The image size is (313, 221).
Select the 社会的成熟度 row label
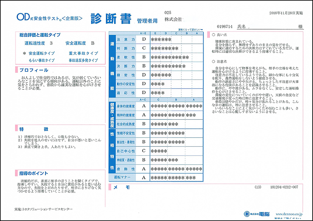(126, 124)
